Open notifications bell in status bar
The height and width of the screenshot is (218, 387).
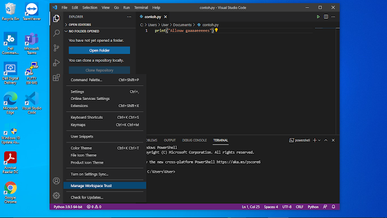click(333, 206)
